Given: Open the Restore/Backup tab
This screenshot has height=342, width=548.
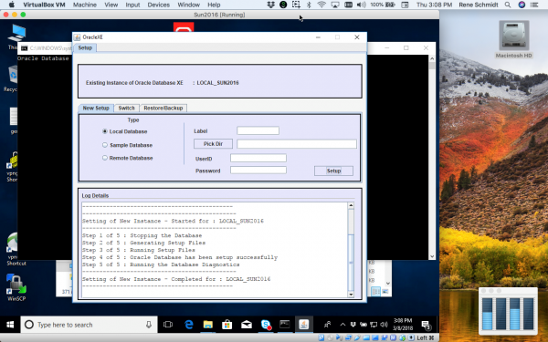Looking at the screenshot, I should [x=163, y=109].
